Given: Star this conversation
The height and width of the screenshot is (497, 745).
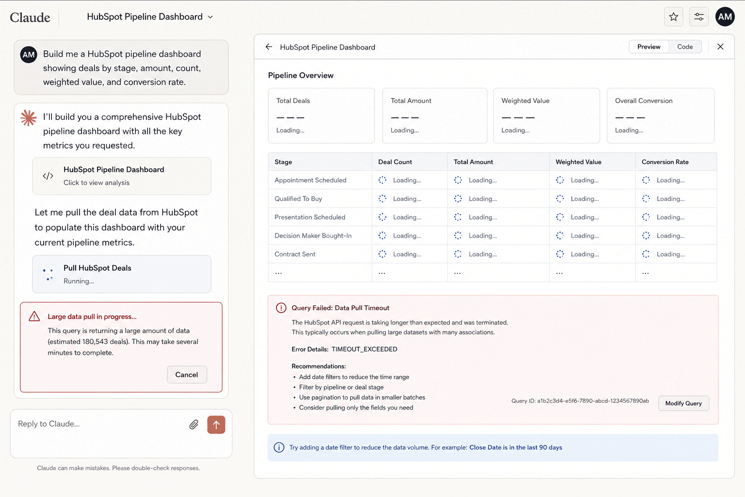Looking at the screenshot, I should [x=674, y=17].
